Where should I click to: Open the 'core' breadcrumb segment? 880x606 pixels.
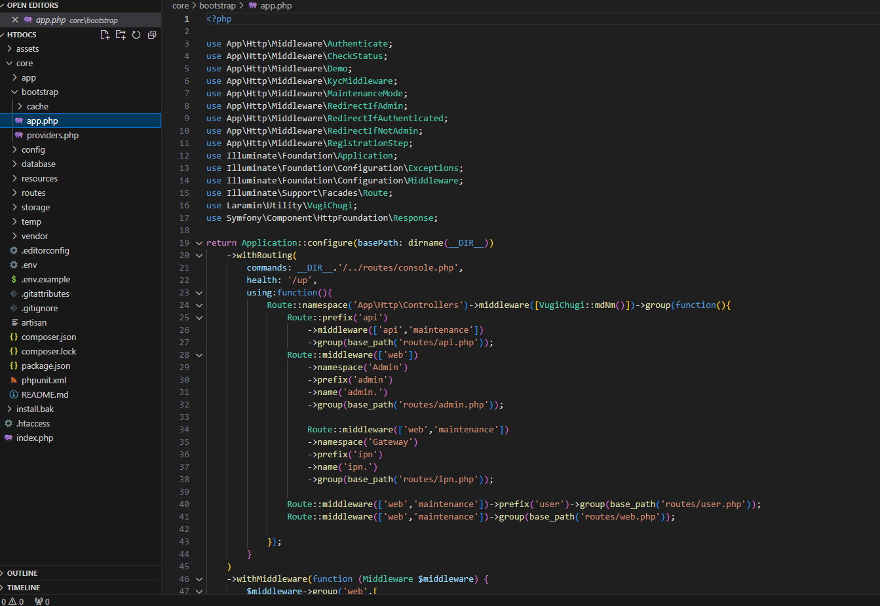click(180, 5)
